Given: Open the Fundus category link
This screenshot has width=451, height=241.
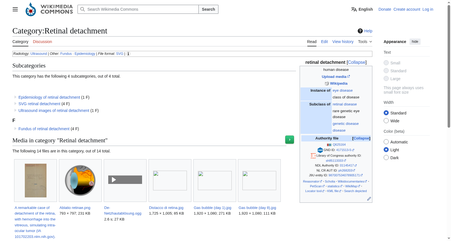Looking at the screenshot, I should pos(66,54).
